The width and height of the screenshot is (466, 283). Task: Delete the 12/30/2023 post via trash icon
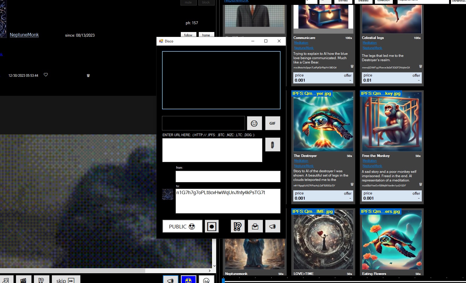click(x=88, y=76)
